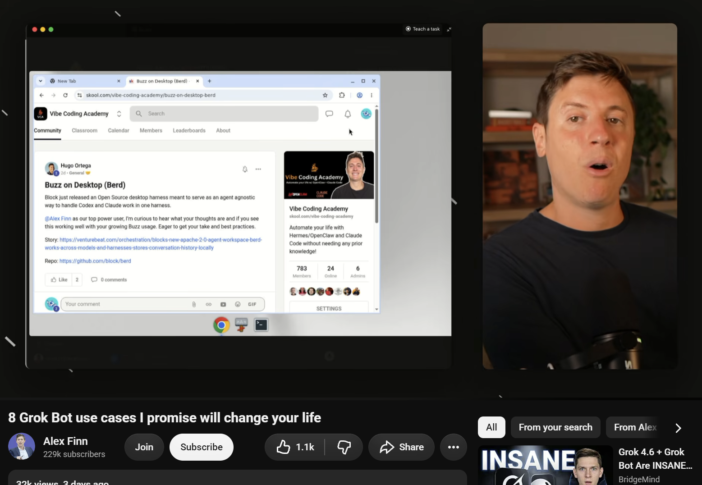Open the 0 comments link
702x485 pixels.
click(x=109, y=280)
